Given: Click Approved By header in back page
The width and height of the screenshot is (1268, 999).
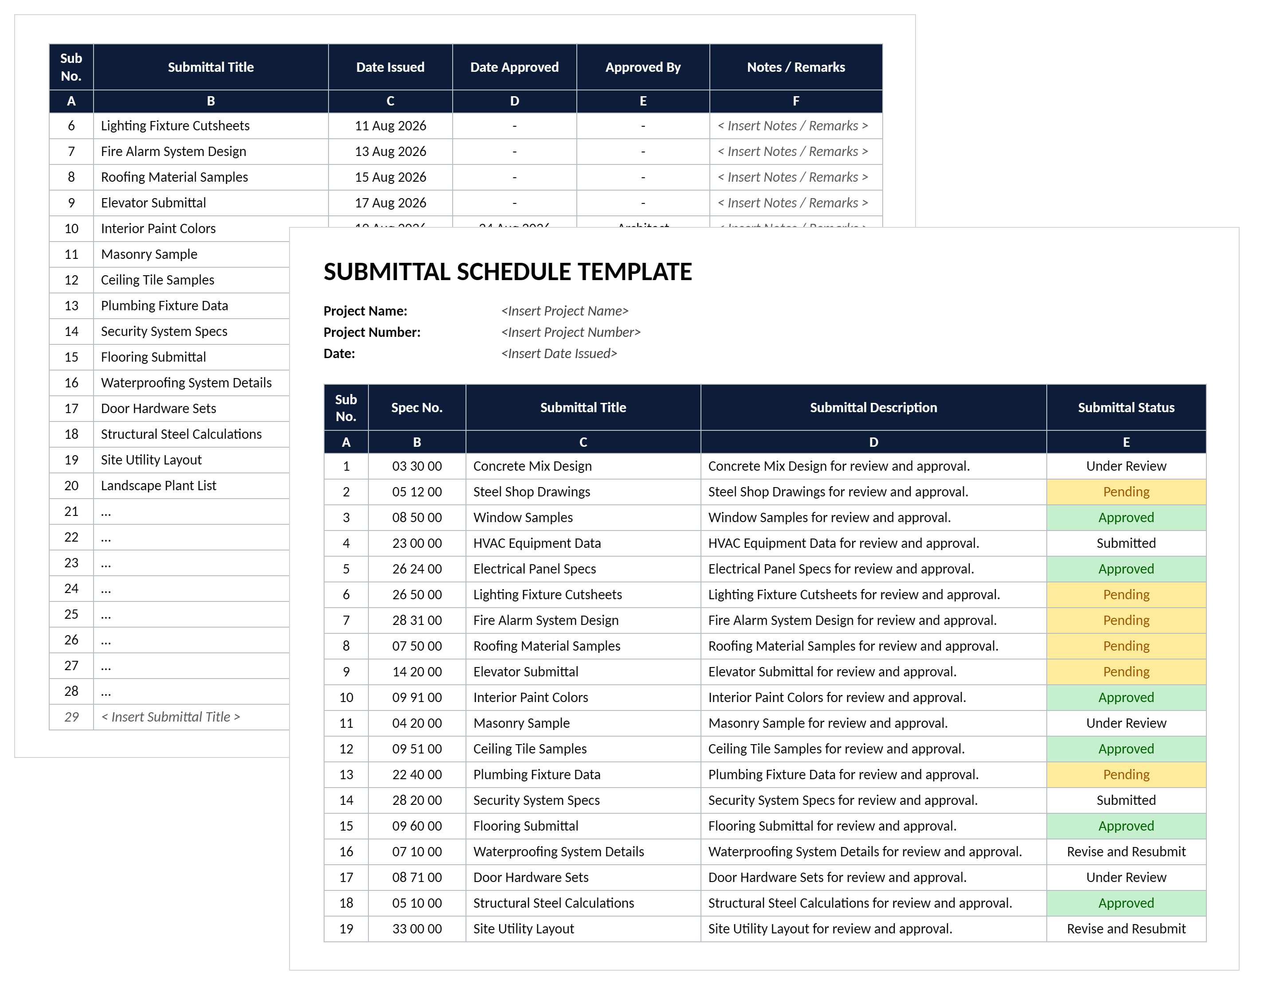Looking at the screenshot, I should pyautogui.click(x=643, y=67).
